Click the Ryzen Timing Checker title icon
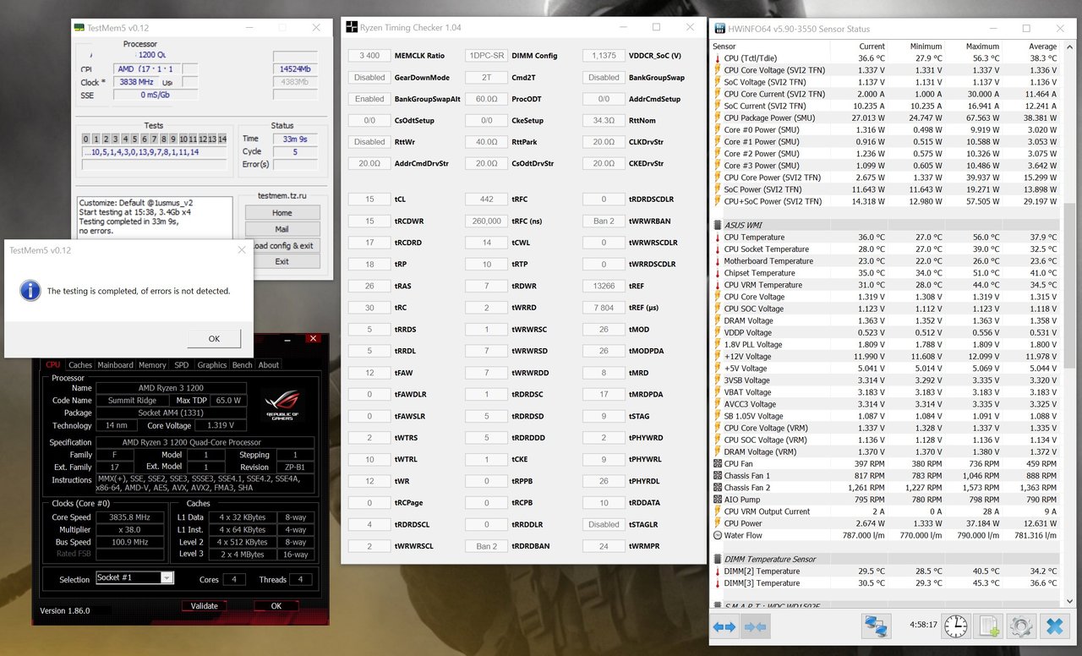Screen dimensions: 1082x656 click(x=352, y=27)
